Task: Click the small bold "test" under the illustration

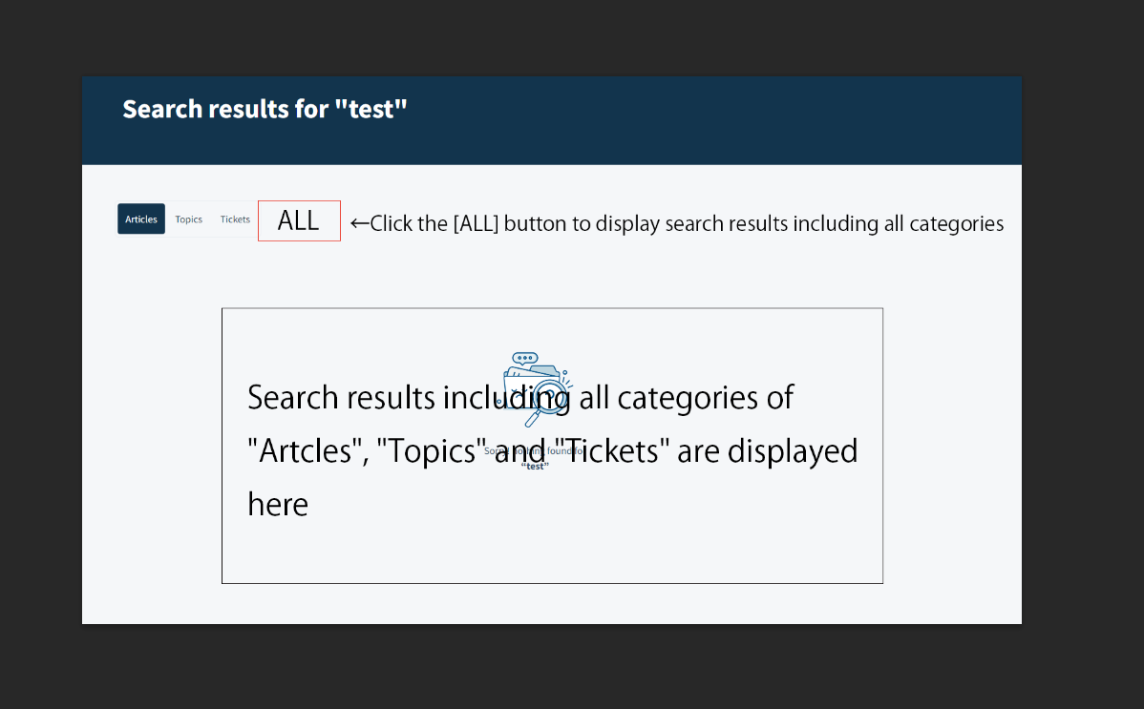Action: (535, 466)
